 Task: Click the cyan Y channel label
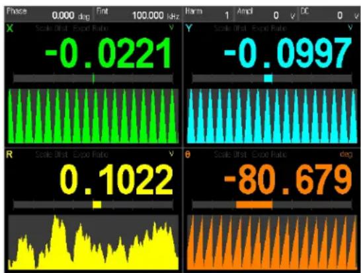[x=189, y=28]
